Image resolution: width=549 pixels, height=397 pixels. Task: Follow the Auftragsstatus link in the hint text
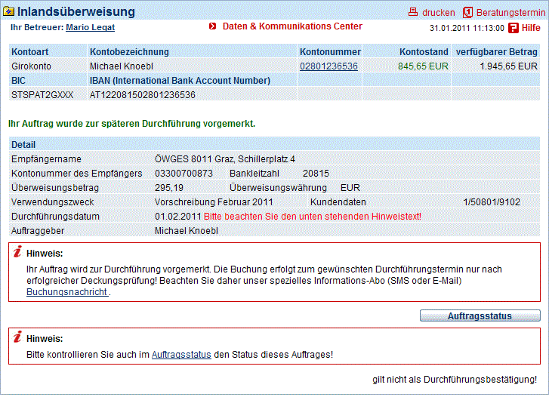pos(181,355)
